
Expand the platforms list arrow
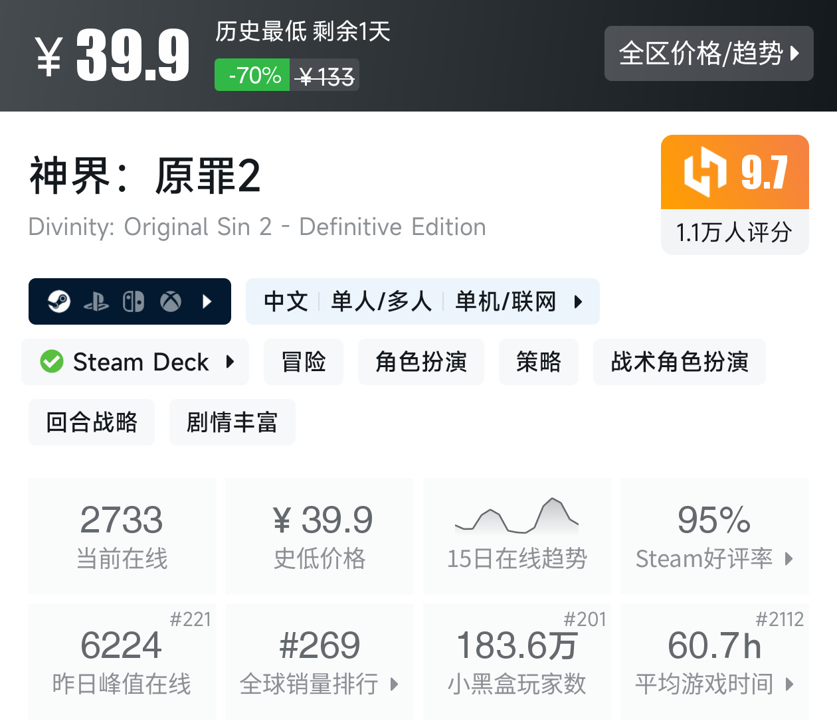tap(207, 302)
